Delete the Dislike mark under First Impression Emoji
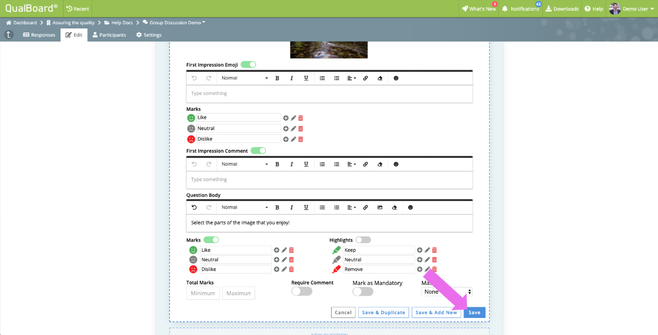Image resolution: width=658 pixels, height=335 pixels. pyautogui.click(x=301, y=139)
